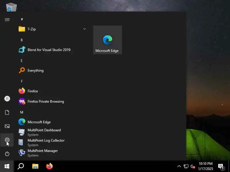The height and width of the screenshot is (172, 230).
Task: Launch Microsoft Edge icon from app list
Action: pyautogui.click(x=22, y=122)
